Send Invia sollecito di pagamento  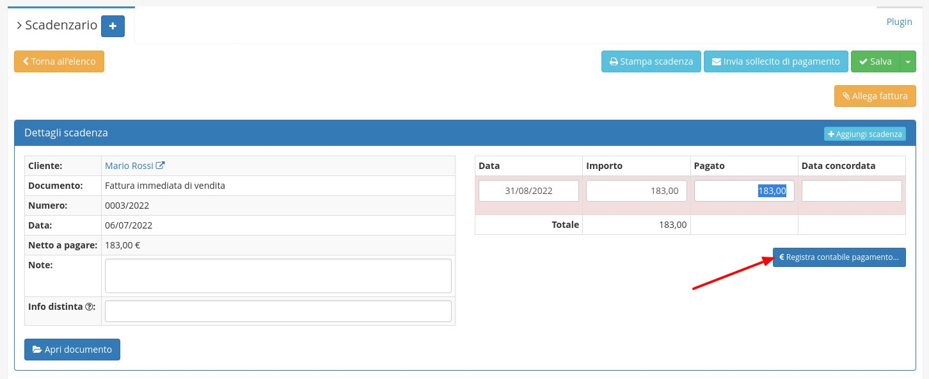(775, 62)
